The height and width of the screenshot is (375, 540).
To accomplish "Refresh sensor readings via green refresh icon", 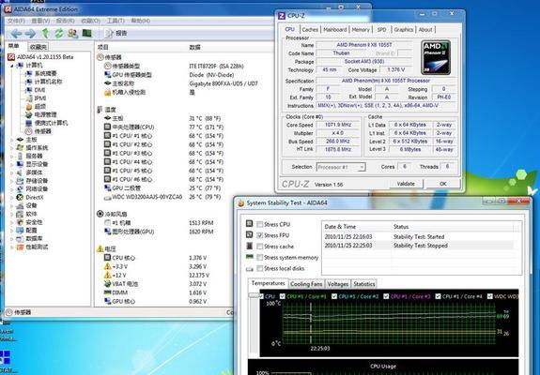I will pos(59,34).
